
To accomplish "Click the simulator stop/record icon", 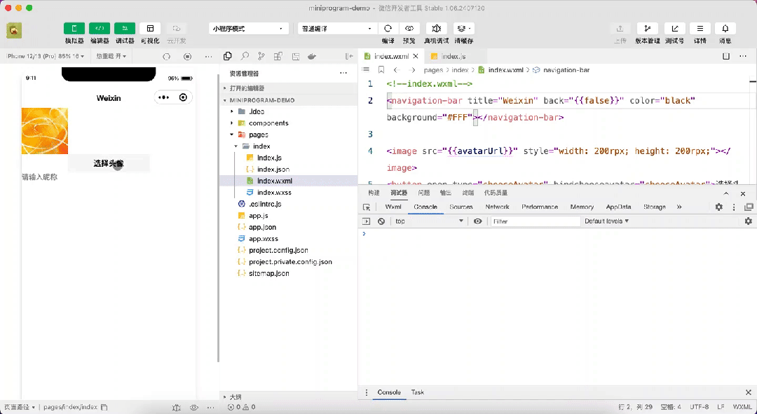I will [x=187, y=57].
